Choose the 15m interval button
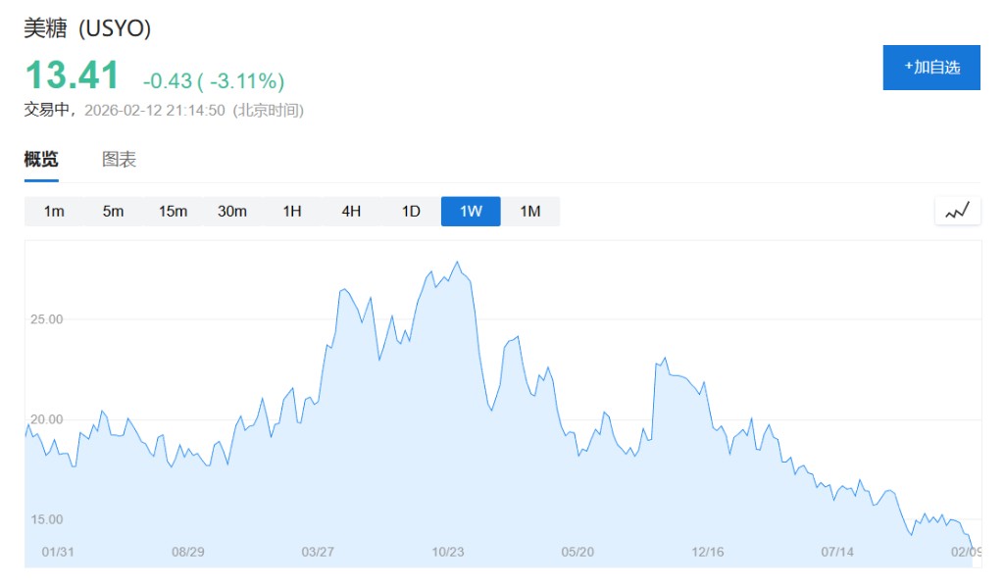Image resolution: width=1004 pixels, height=585 pixels. [173, 212]
